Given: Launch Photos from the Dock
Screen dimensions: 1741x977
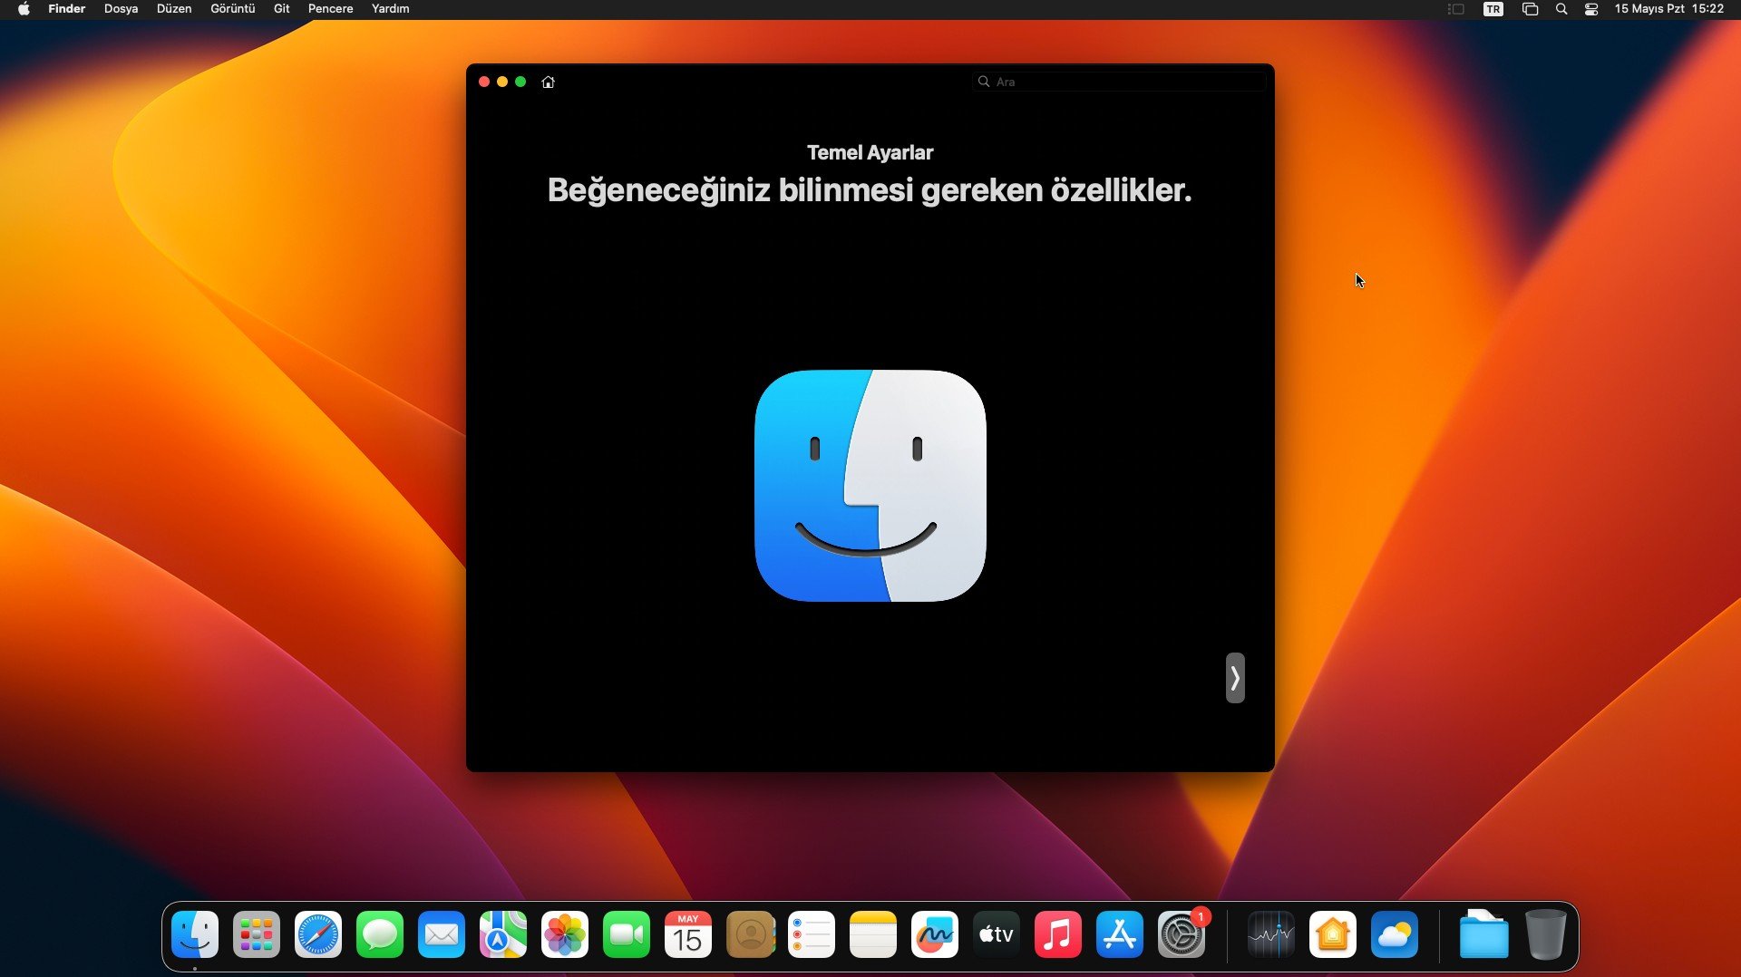Looking at the screenshot, I should point(565,934).
